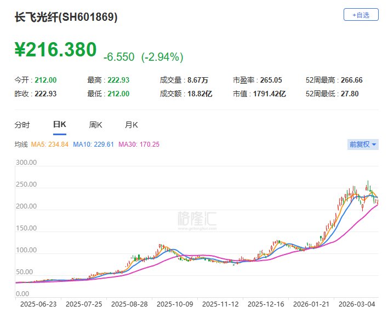Click the 250.00 price axis label
Image resolution: width=388 pixels, height=312 pixels.
[x=26, y=184]
